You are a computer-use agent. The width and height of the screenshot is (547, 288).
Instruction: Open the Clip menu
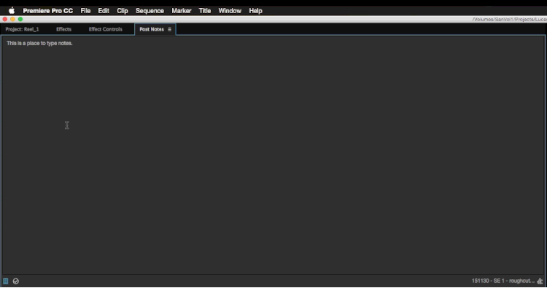[123, 11]
